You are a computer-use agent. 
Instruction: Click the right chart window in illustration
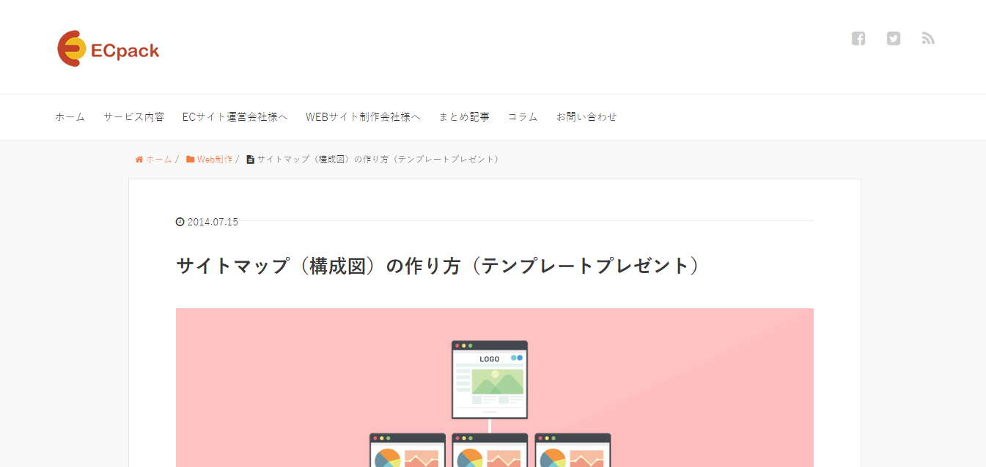tap(573, 450)
